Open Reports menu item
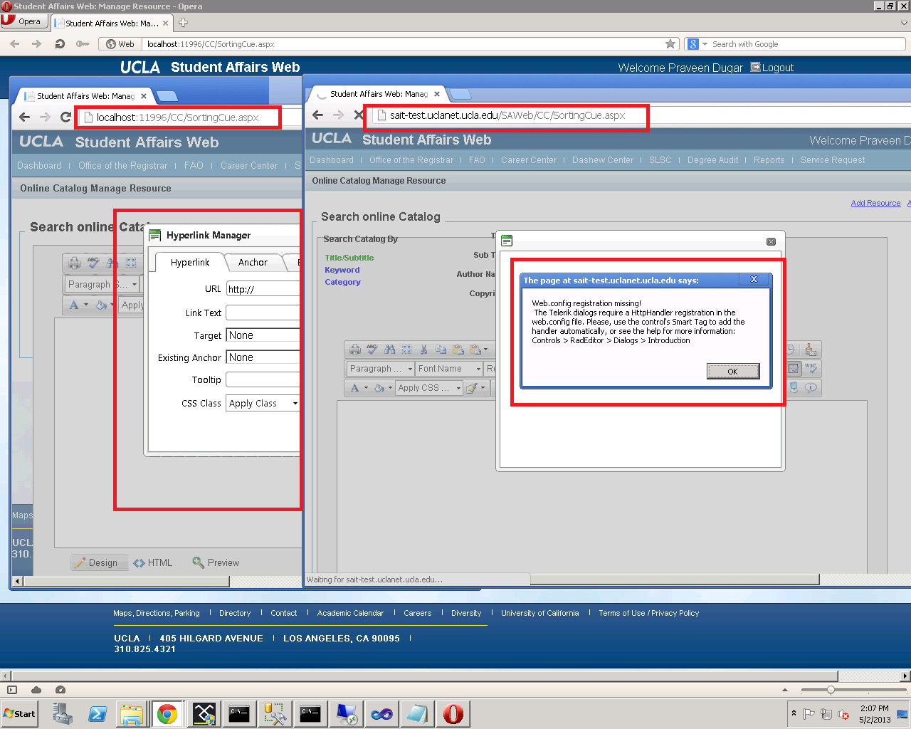The height and width of the screenshot is (729, 911). (x=769, y=160)
